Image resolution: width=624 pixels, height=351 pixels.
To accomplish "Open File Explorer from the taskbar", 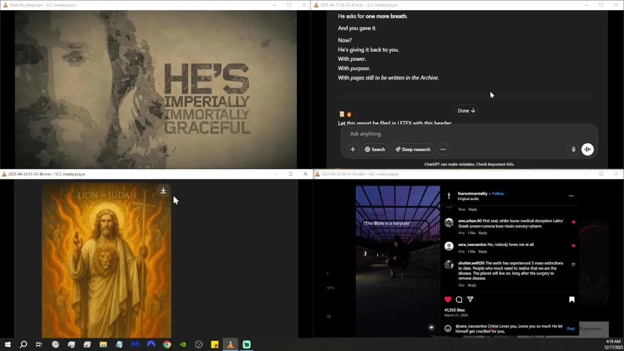I will (103, 345).
